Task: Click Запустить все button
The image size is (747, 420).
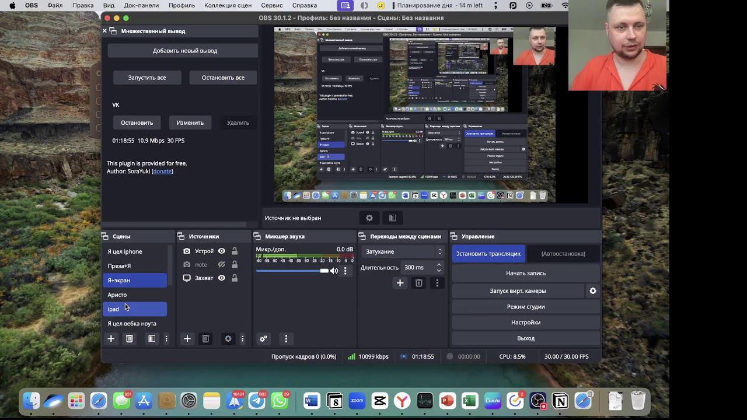Action: click(x=147, y=78)
